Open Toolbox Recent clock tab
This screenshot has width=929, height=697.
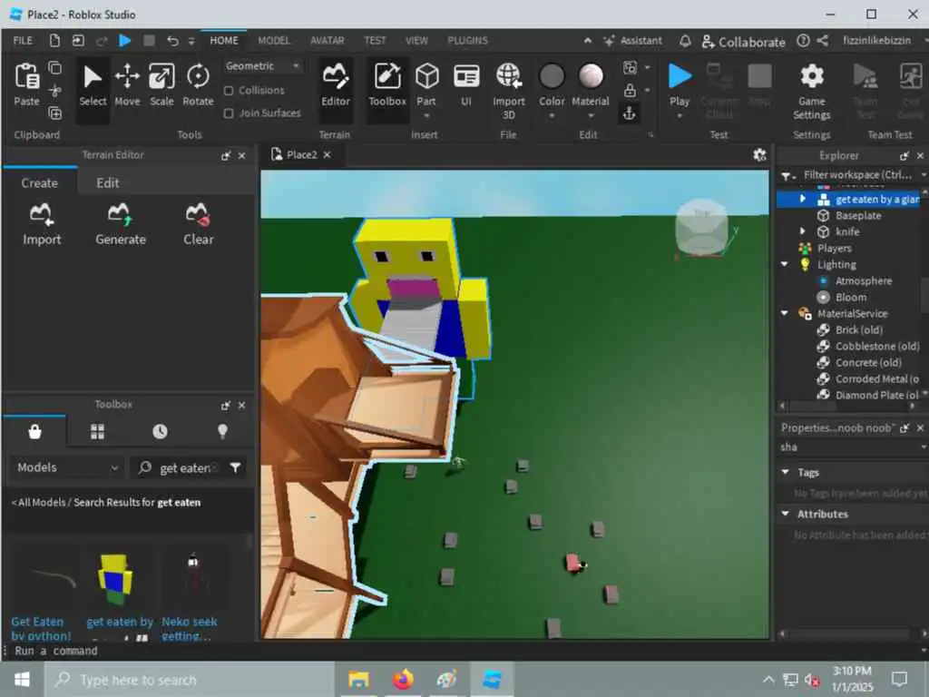pyautogui.click(x=160, y=431)
